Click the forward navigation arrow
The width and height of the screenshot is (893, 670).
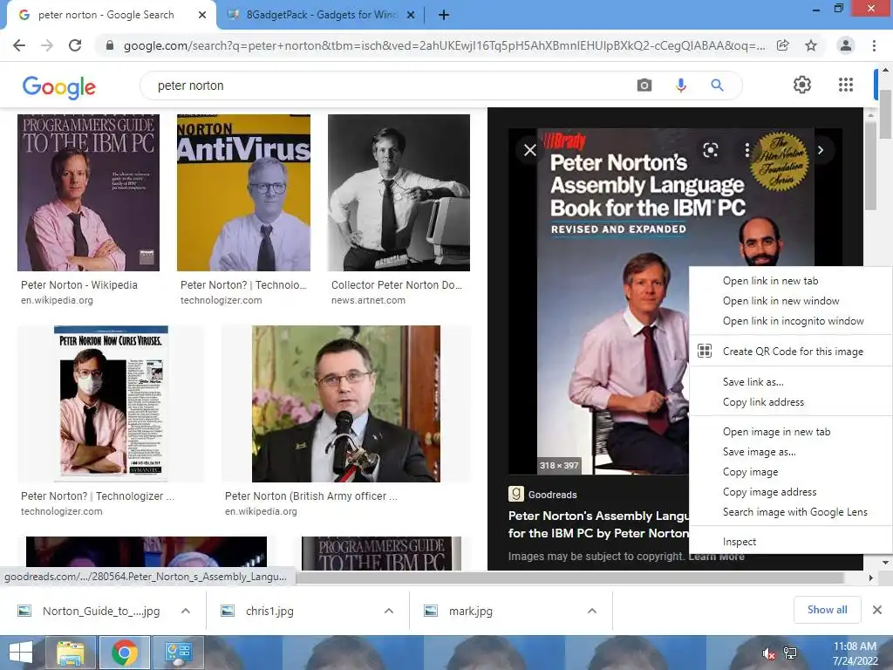(47, 45)
